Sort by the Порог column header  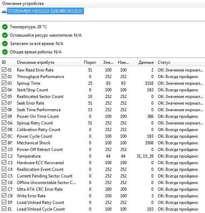point(90,62)
